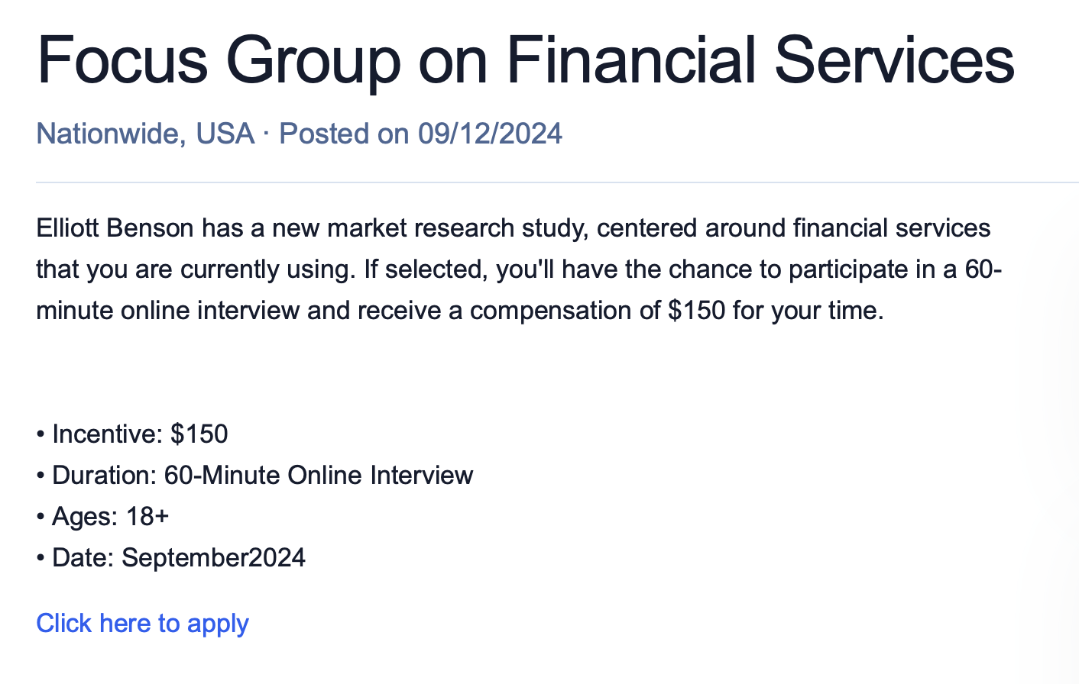Click the 'Click here to apply' link
Image resolution: width=1079 pixels, height=684 pixels.
click(x=143, y=624)
